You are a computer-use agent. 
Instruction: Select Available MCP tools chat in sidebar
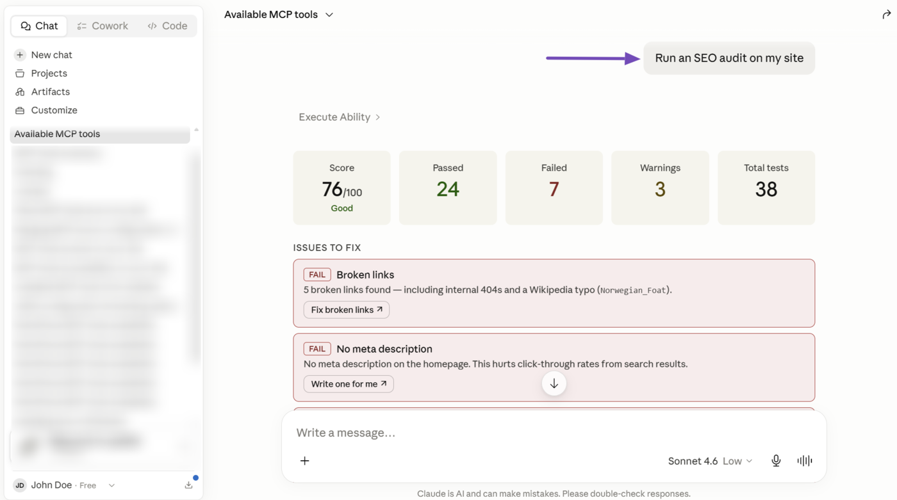[100, 134]
